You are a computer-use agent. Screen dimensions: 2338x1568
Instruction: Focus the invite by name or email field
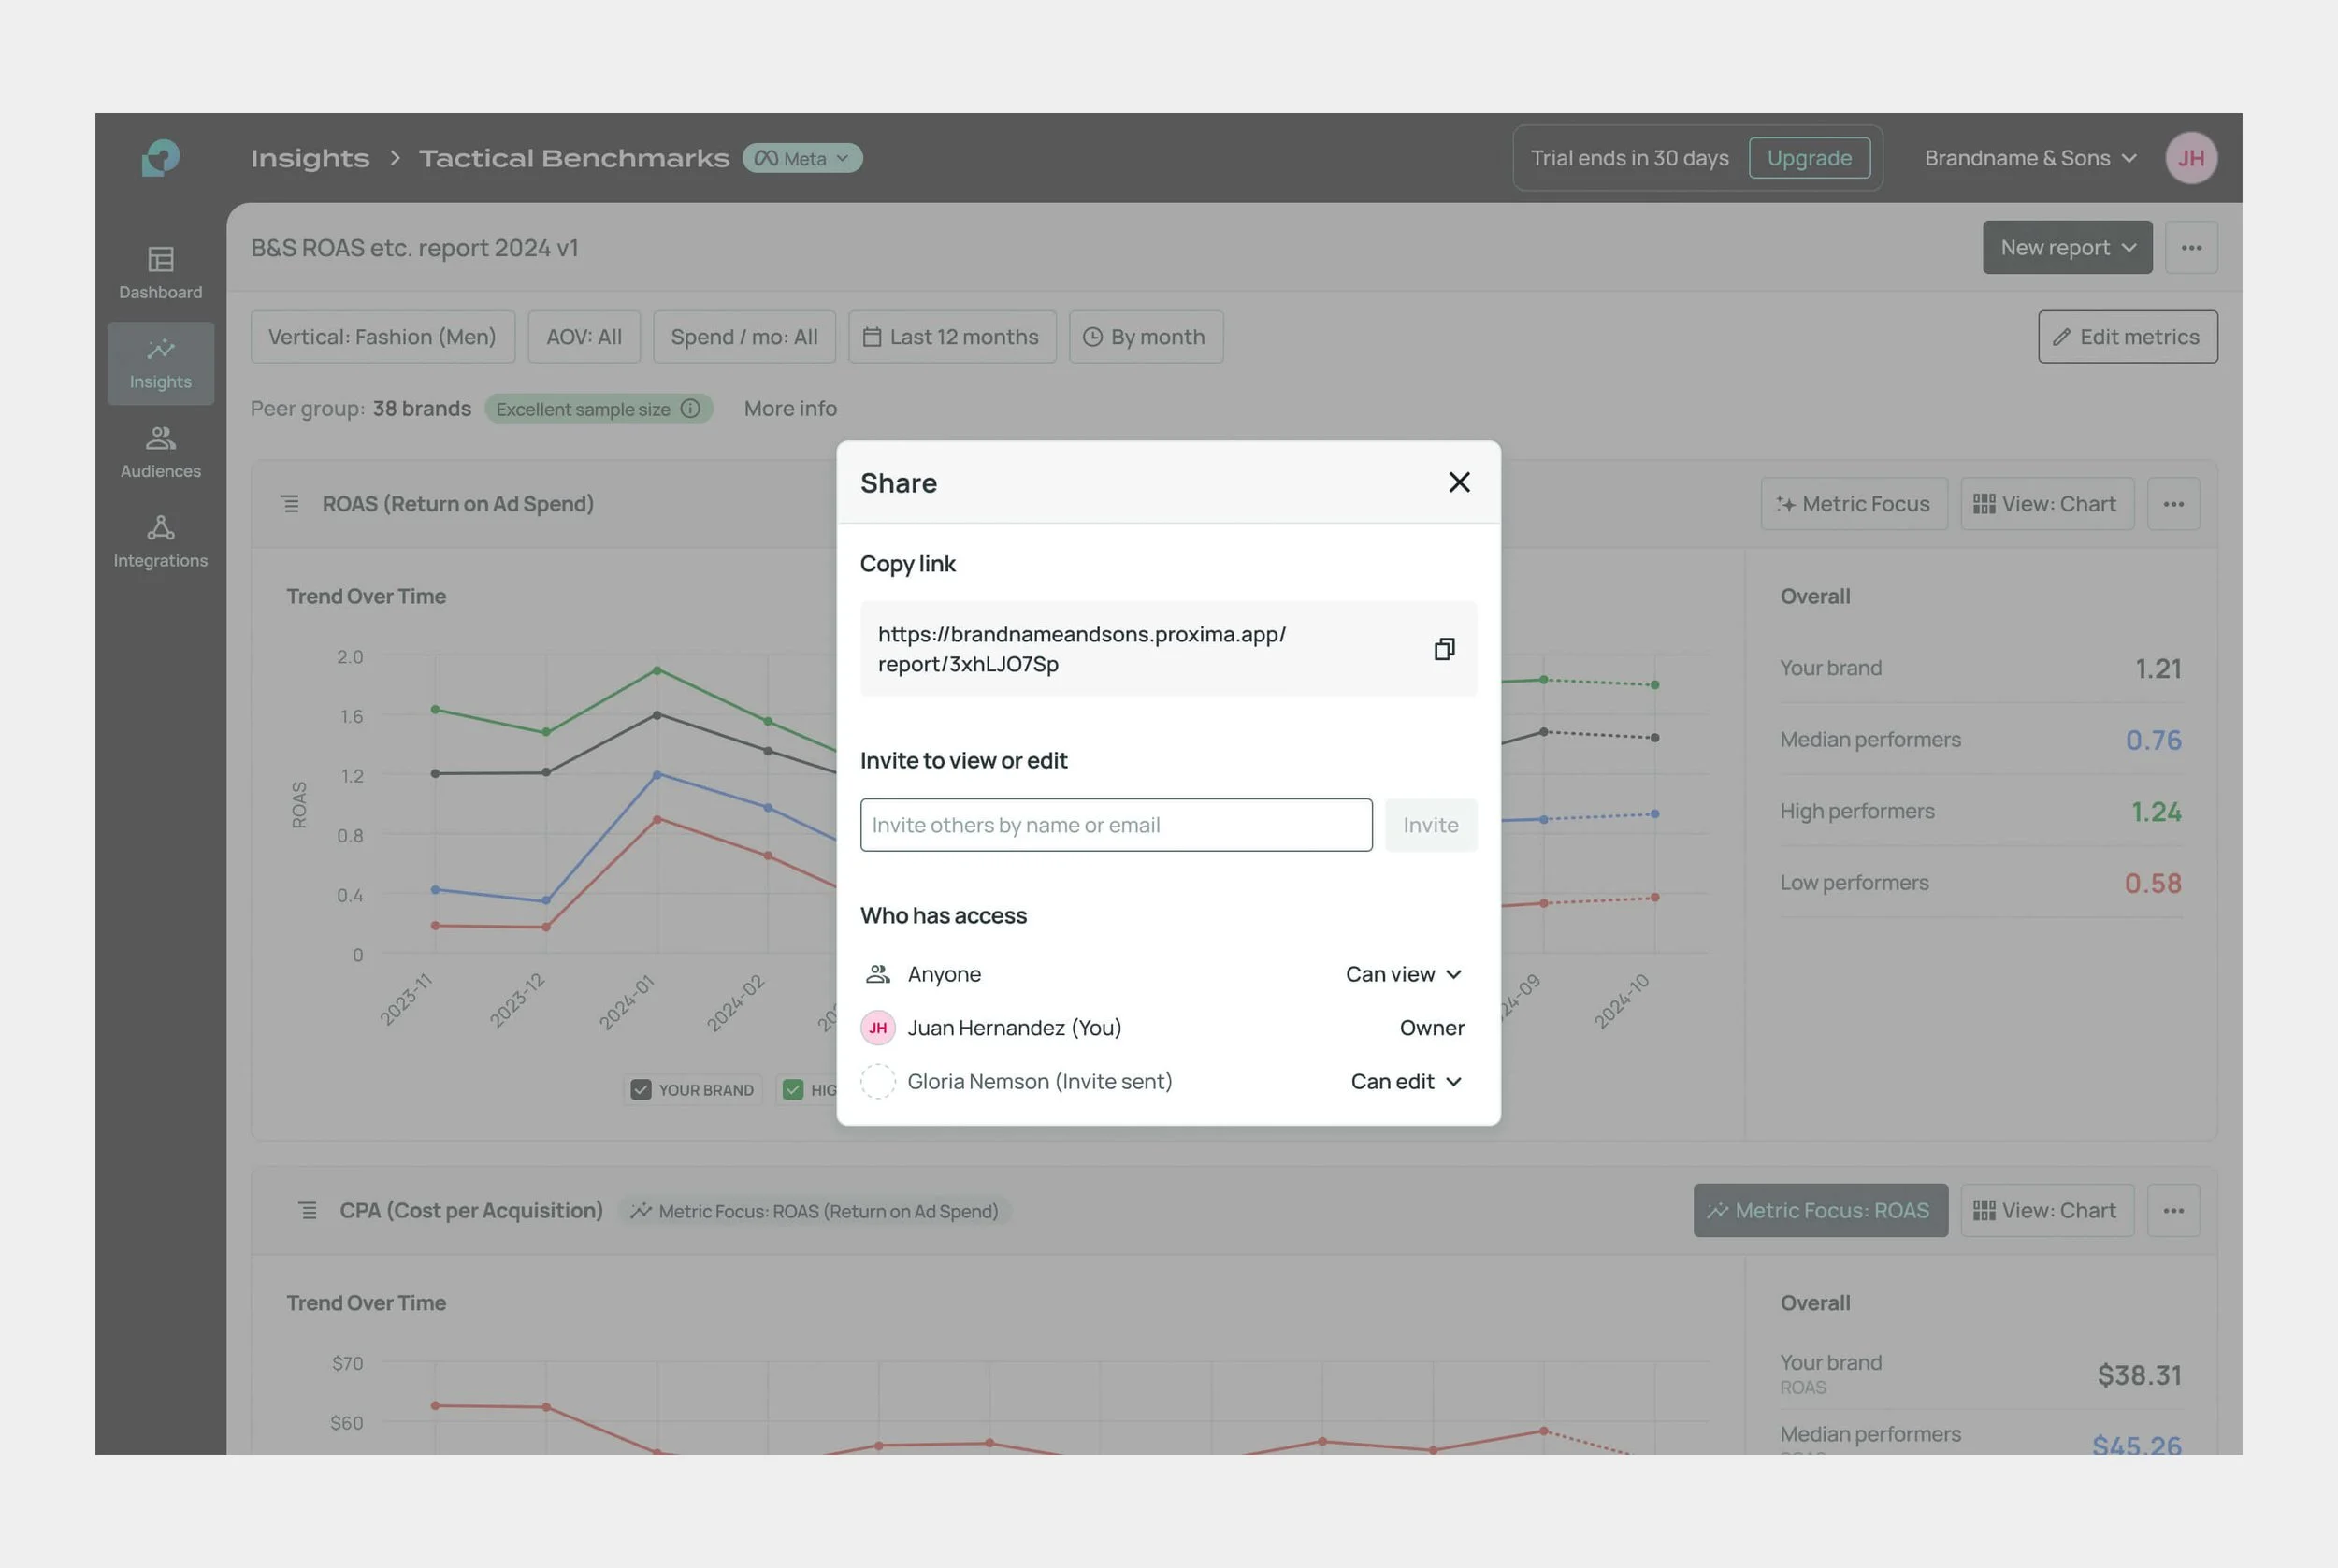pos(1115,825)
